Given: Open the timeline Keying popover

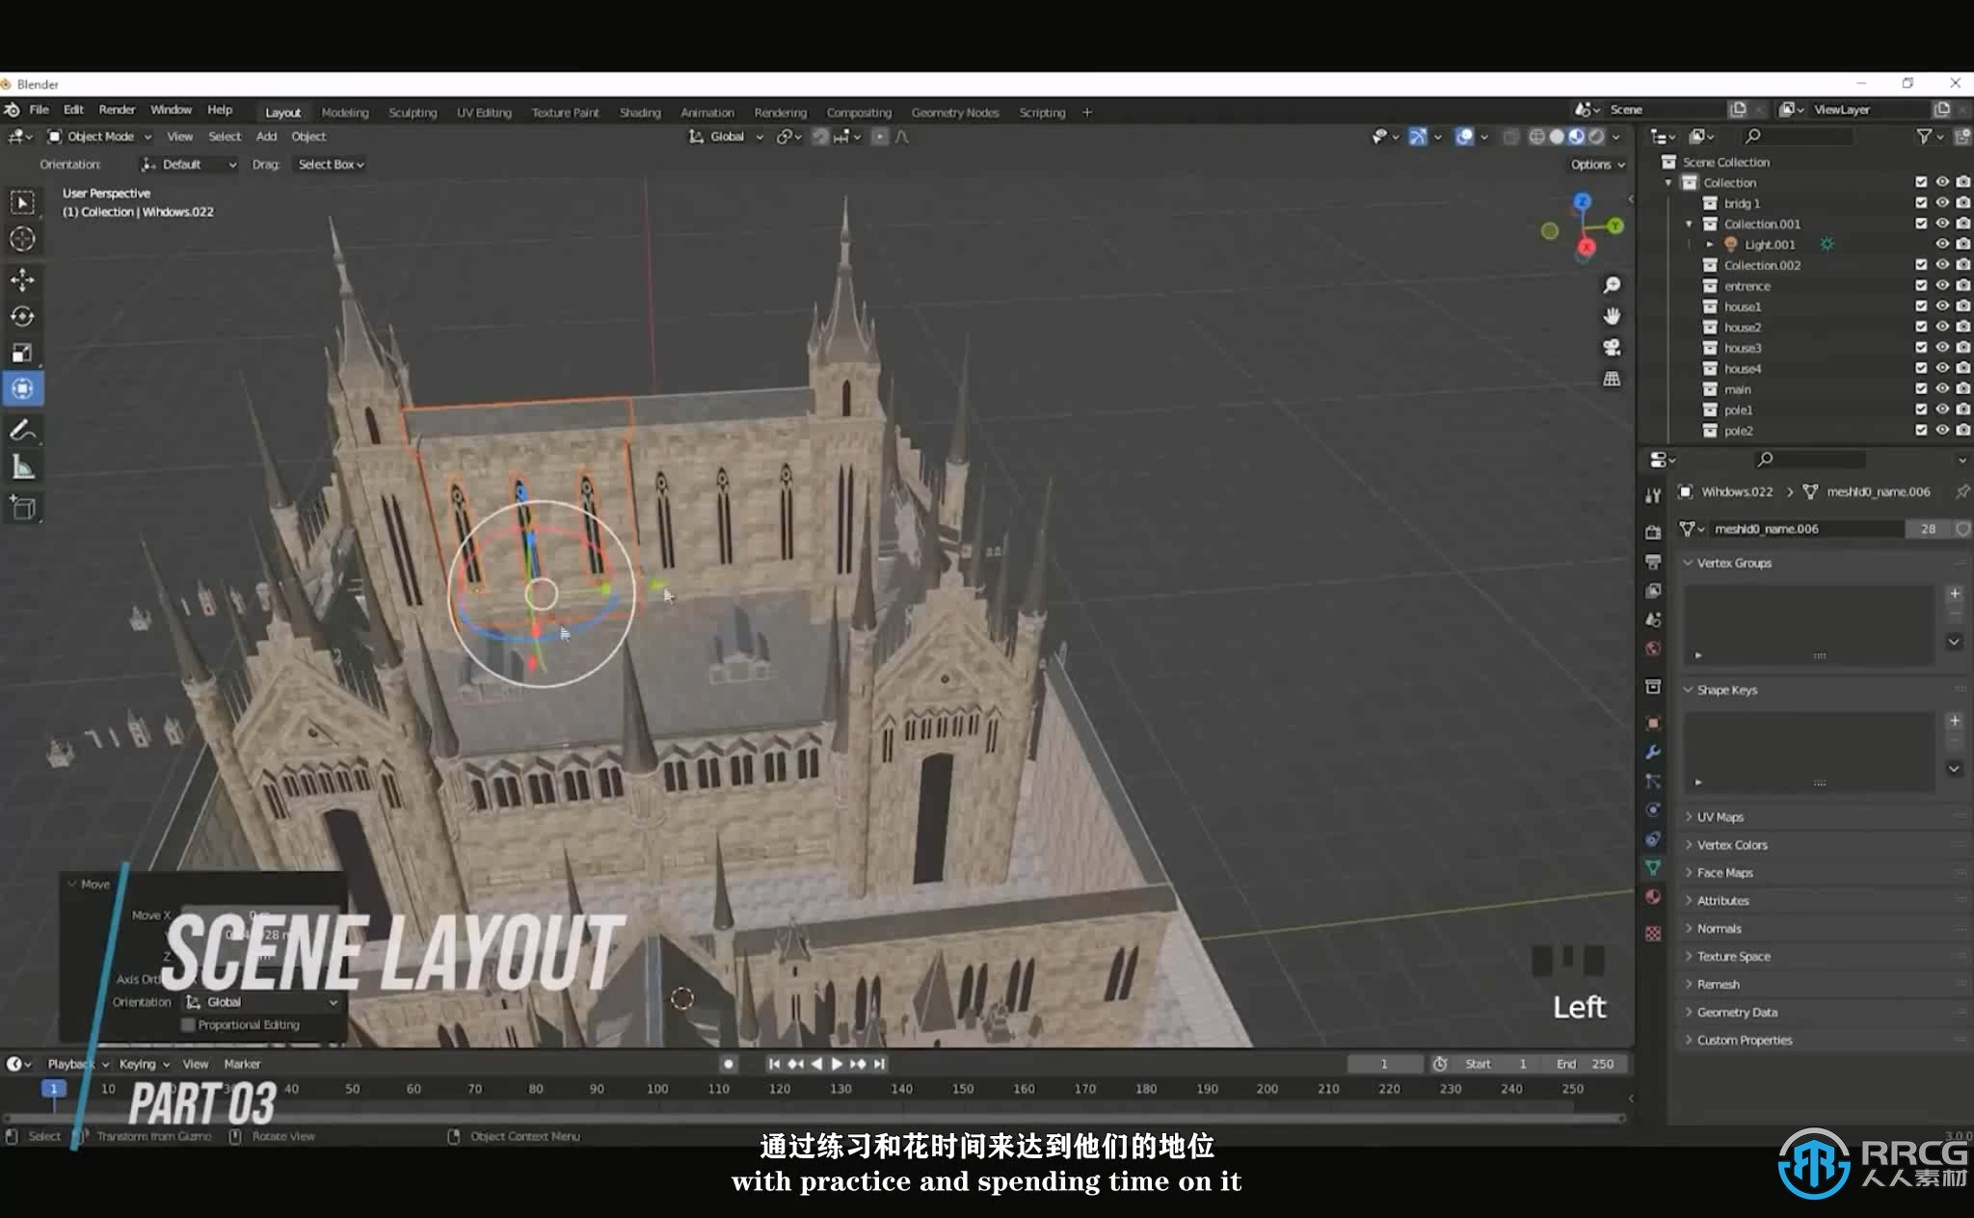Looking at the screenshot, I should pos(144,1064).
